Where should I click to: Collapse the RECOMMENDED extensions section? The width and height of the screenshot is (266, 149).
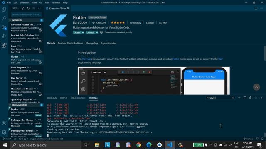tap(10, 105)
